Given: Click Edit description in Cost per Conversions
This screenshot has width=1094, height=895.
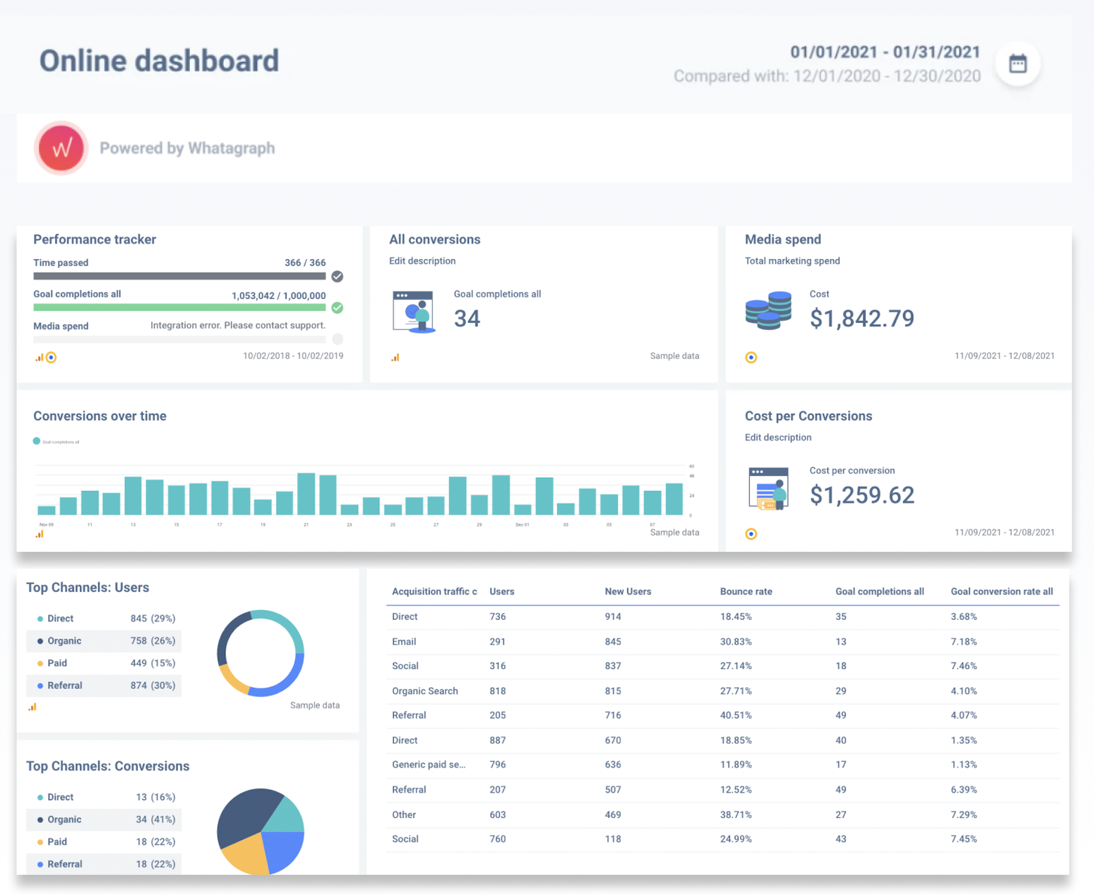Looking at the screenshot, I should point(778,437).
